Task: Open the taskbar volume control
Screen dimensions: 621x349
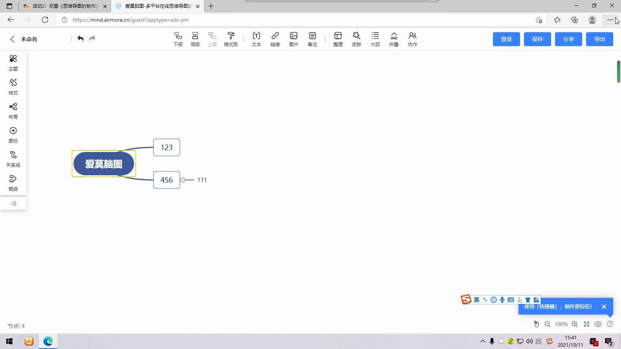Action: coord(529,341)
